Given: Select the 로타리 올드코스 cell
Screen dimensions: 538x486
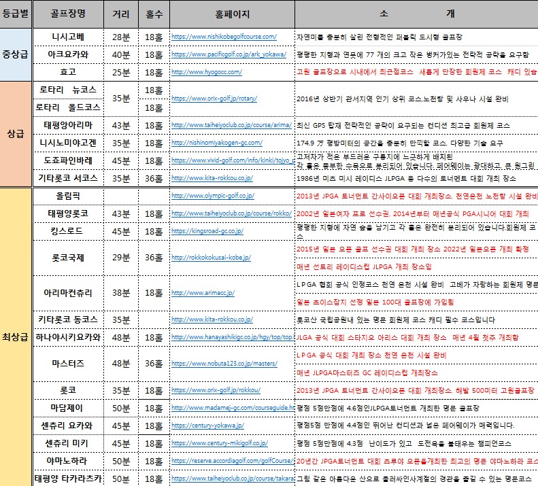Looking at the screenshot, I should (x=68, y=107).
